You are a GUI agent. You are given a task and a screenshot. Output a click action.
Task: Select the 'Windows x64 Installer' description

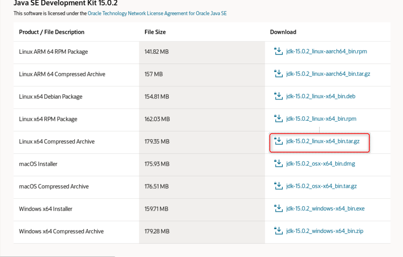(x=46, y=209)
